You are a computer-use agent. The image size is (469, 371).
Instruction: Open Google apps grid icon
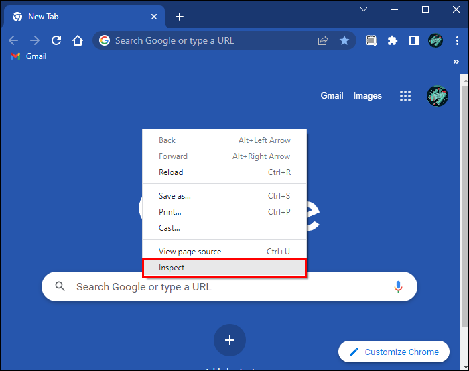point(405,96)
